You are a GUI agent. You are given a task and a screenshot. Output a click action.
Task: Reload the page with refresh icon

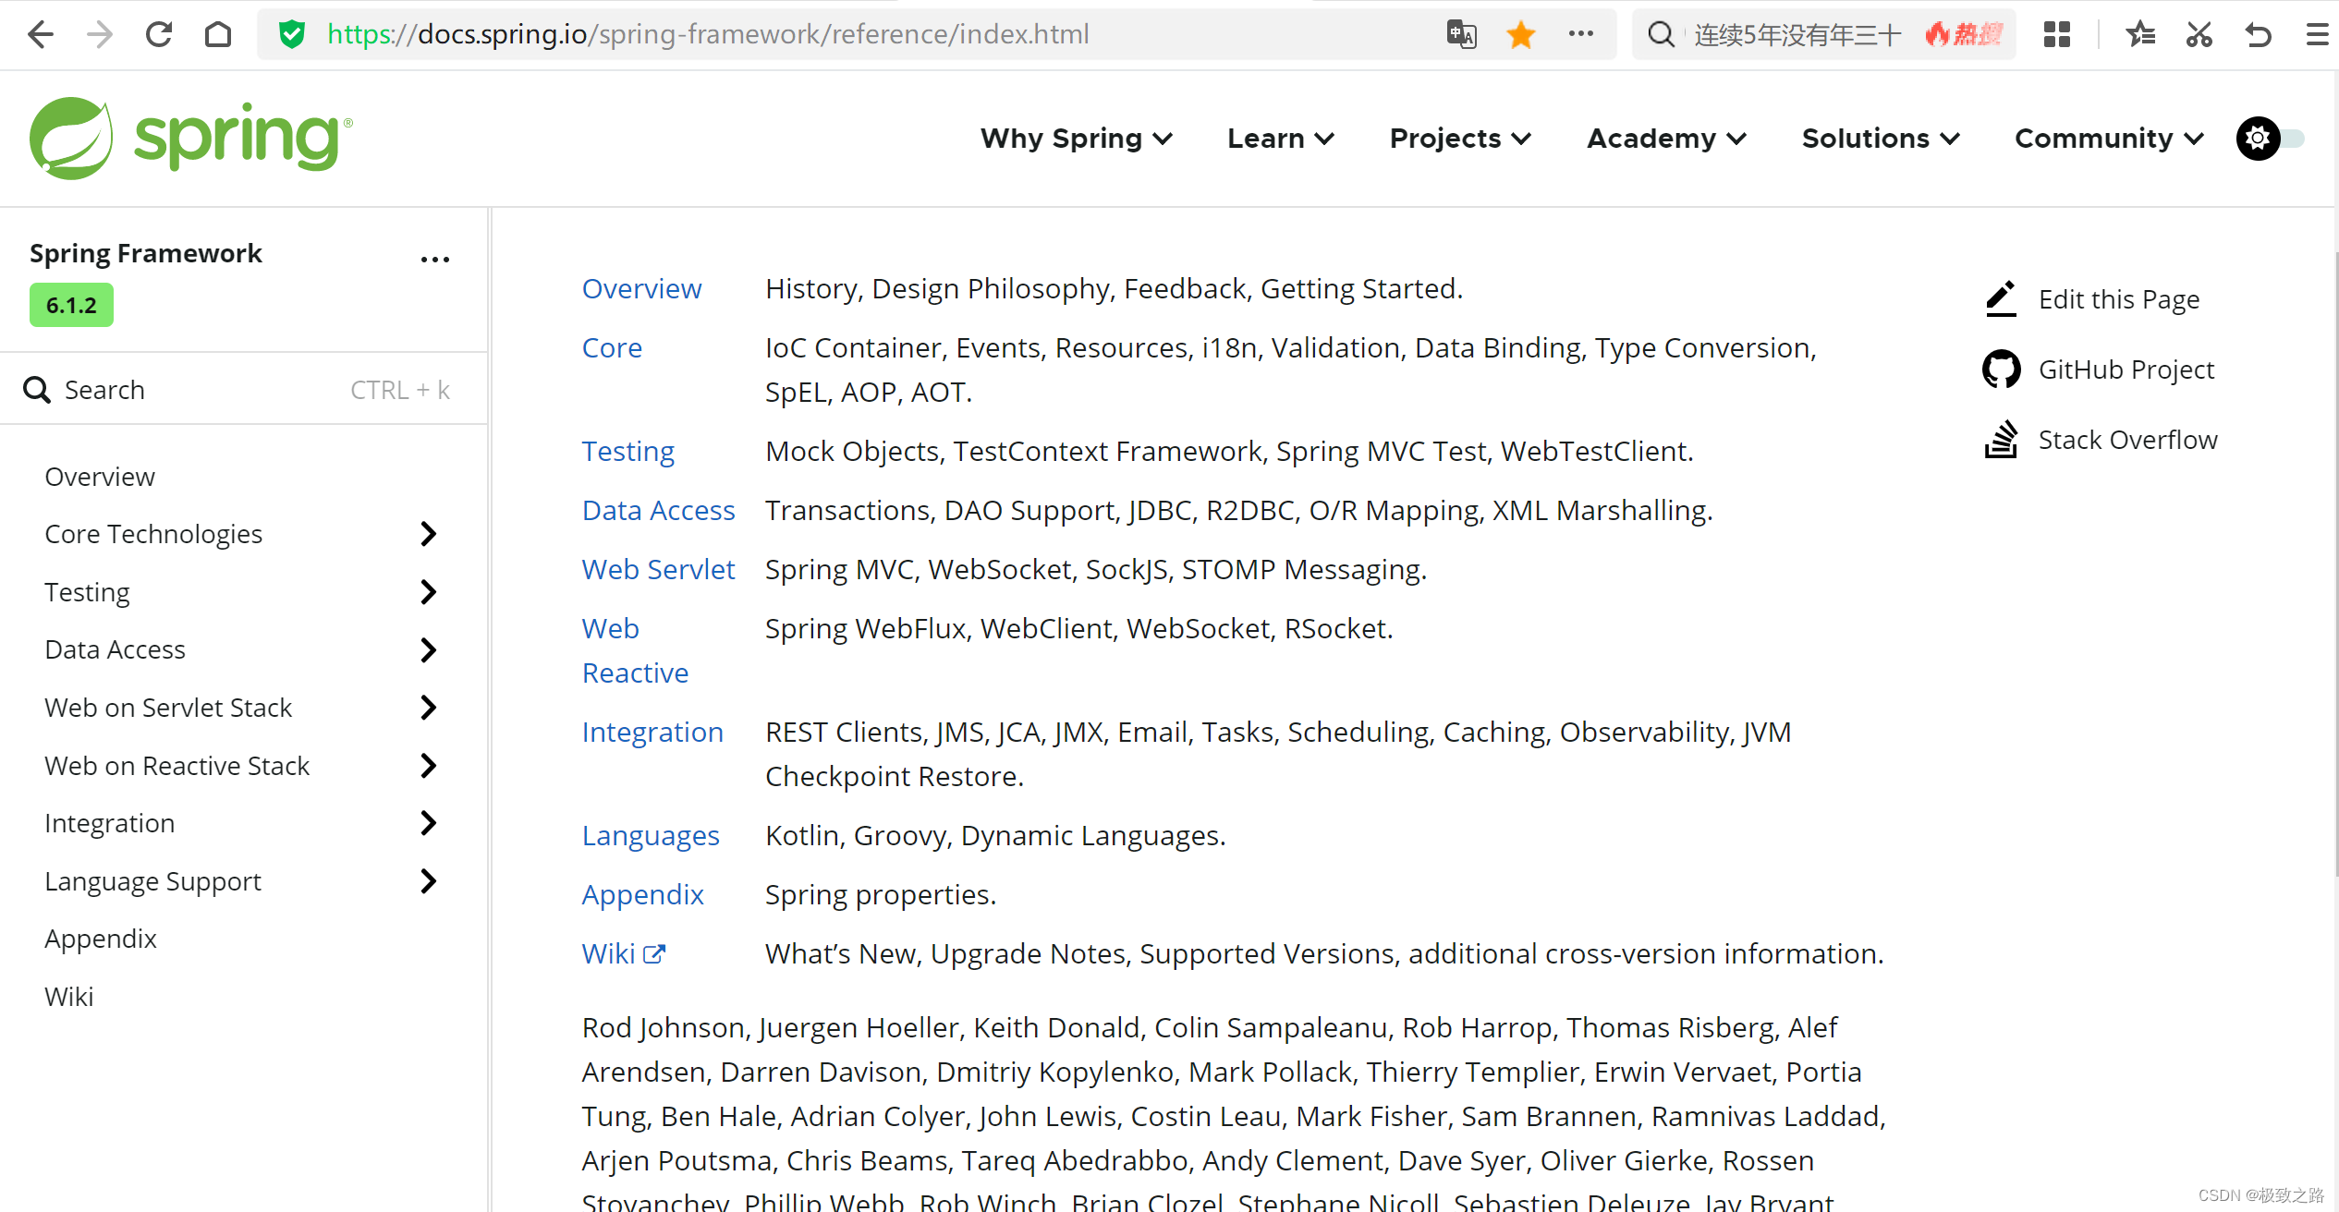tap(159, 35)
